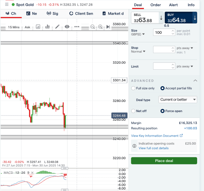
Task: Decrease the Limit value stepper down
Action: click(x=173, y=67)
